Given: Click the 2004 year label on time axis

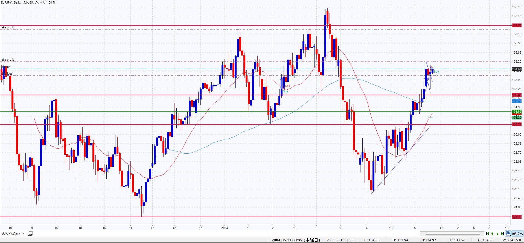Looking at the screenshot, I should pos(225,228).
